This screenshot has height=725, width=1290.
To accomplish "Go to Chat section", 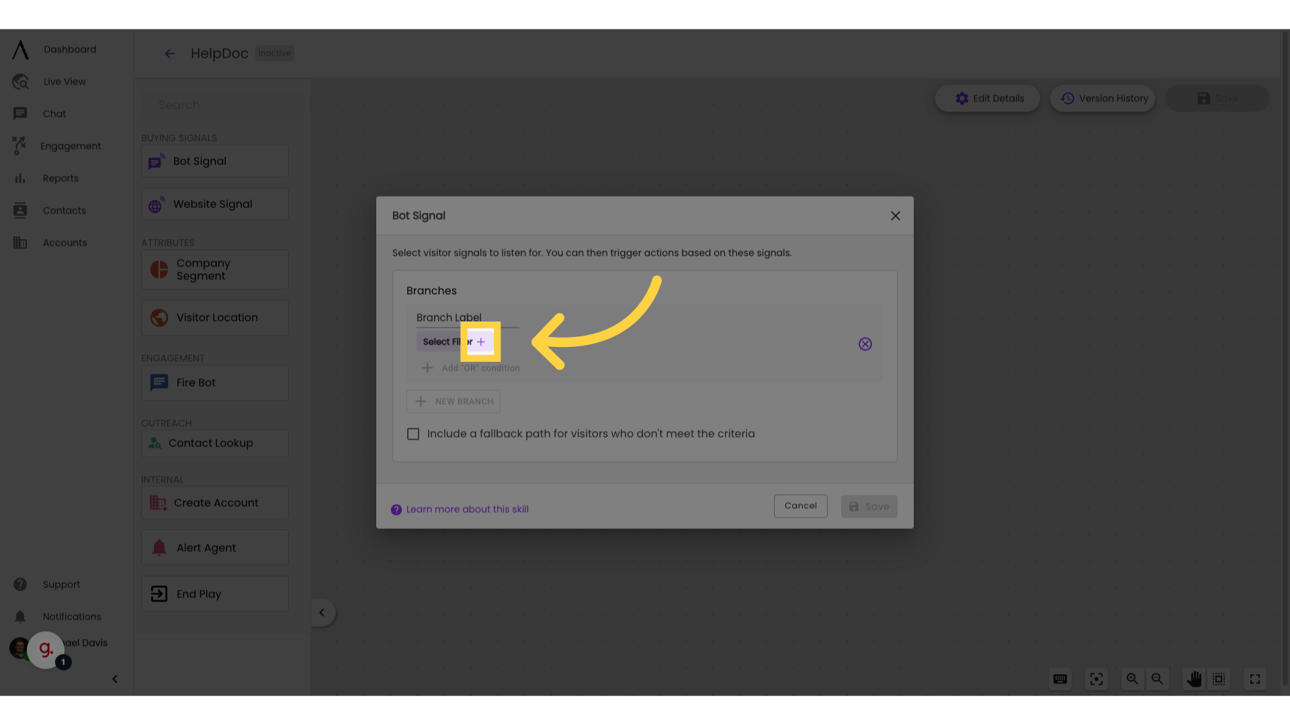I will [54, 113].
